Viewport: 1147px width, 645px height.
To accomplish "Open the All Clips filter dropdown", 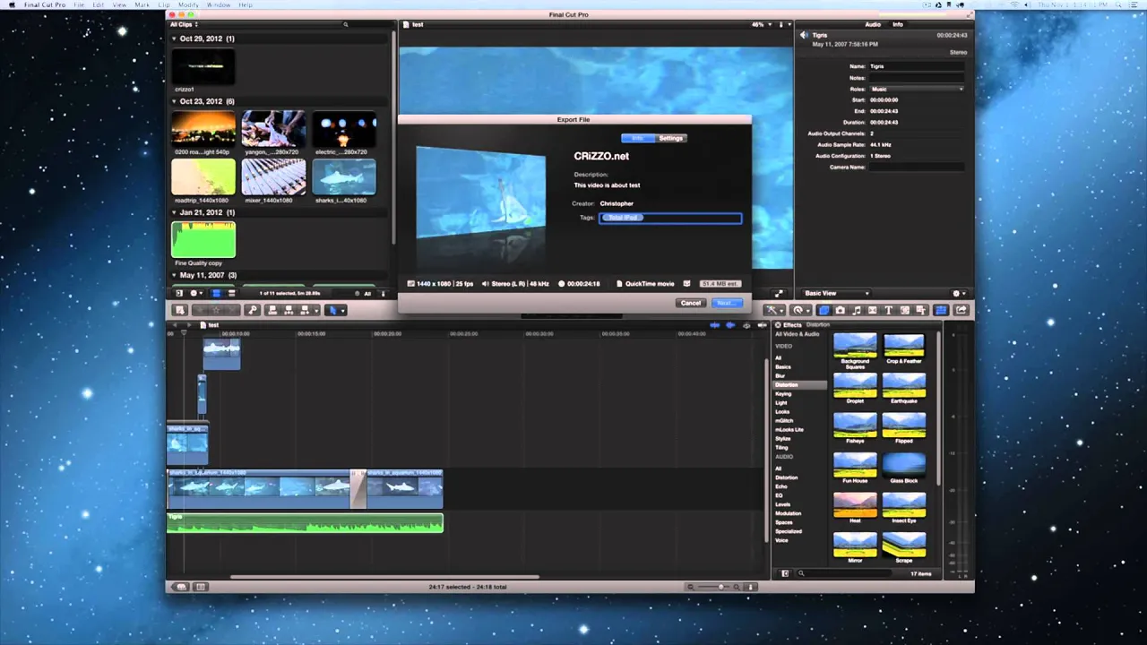I will point(183,24).
